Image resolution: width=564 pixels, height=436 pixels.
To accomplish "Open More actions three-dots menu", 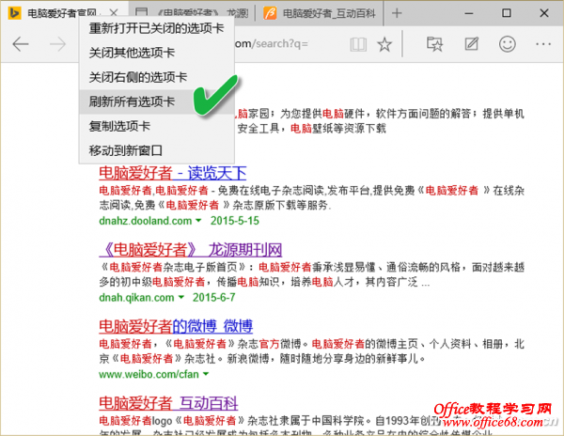I will [543, 44].
